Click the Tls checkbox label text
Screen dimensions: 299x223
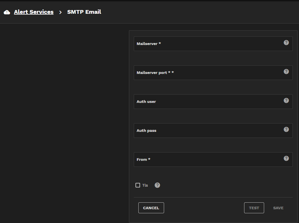145,185
